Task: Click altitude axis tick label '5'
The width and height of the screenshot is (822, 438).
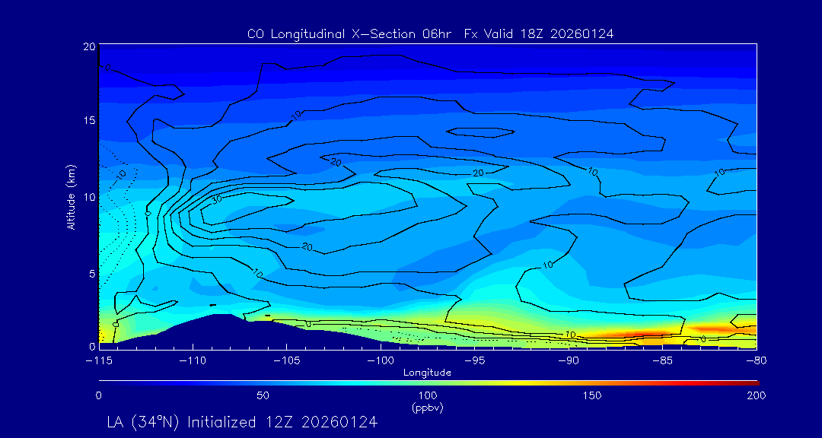Action: pyautogui.click(x=92, y=274)
